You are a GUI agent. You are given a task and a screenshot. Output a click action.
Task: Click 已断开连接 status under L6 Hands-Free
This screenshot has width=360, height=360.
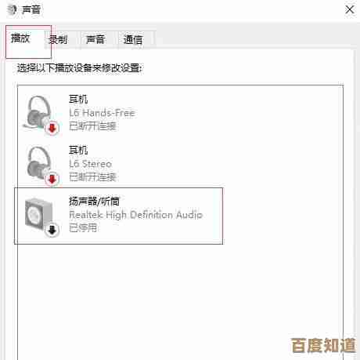click(x=92, y=126)
